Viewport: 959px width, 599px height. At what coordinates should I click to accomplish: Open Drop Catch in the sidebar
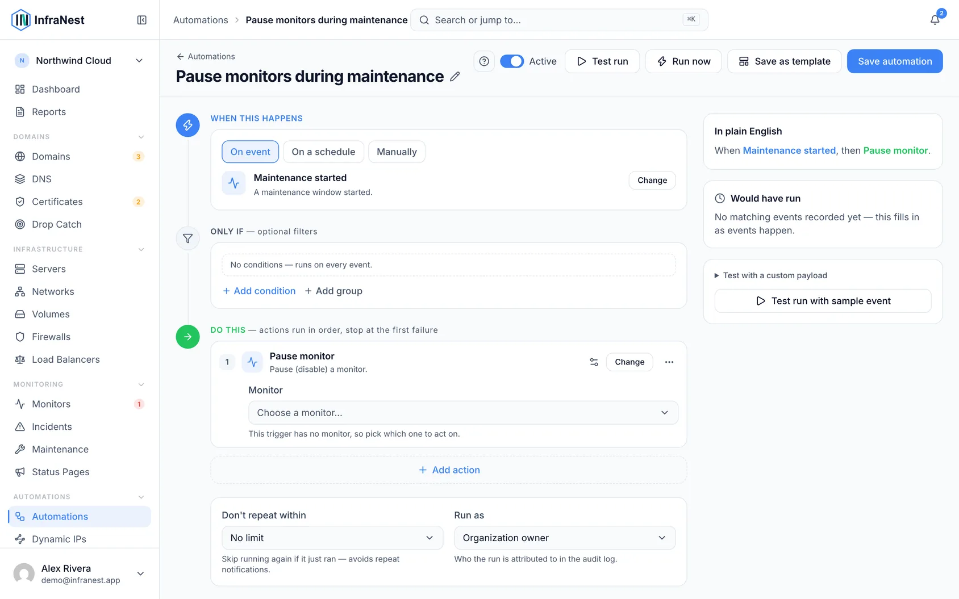tap(80, 225)
